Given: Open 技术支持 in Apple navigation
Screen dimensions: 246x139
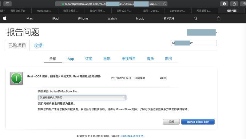Looking at the screenshot, I should (x=169, y=18).
